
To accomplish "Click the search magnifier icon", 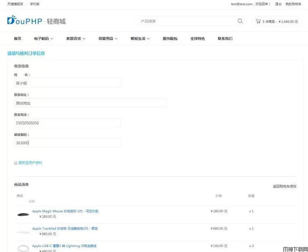I will pos(240,21).
